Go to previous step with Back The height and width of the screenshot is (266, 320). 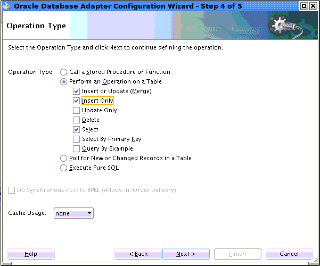coord(138,254)
